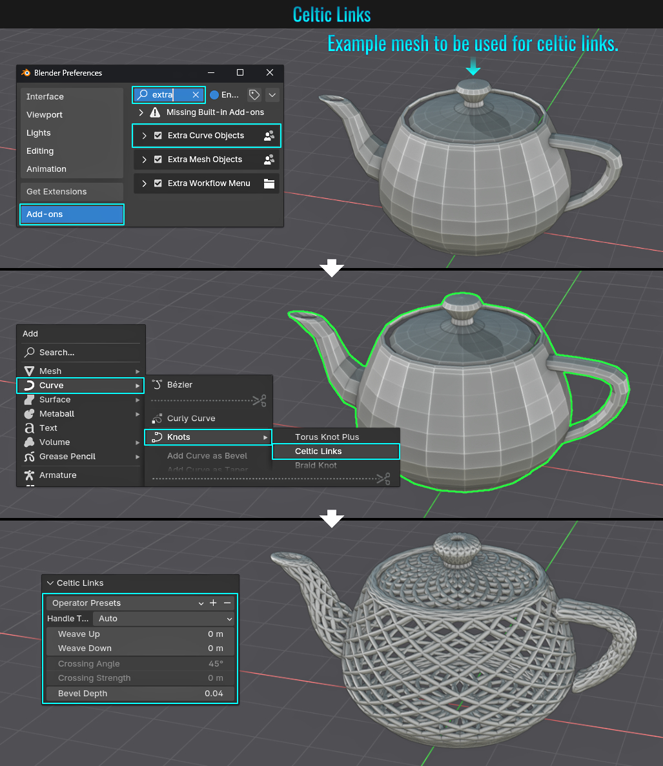Click the Text 'a' icon in Add menu
Viewport: 663px width, 766px height.
click(29, 428)
